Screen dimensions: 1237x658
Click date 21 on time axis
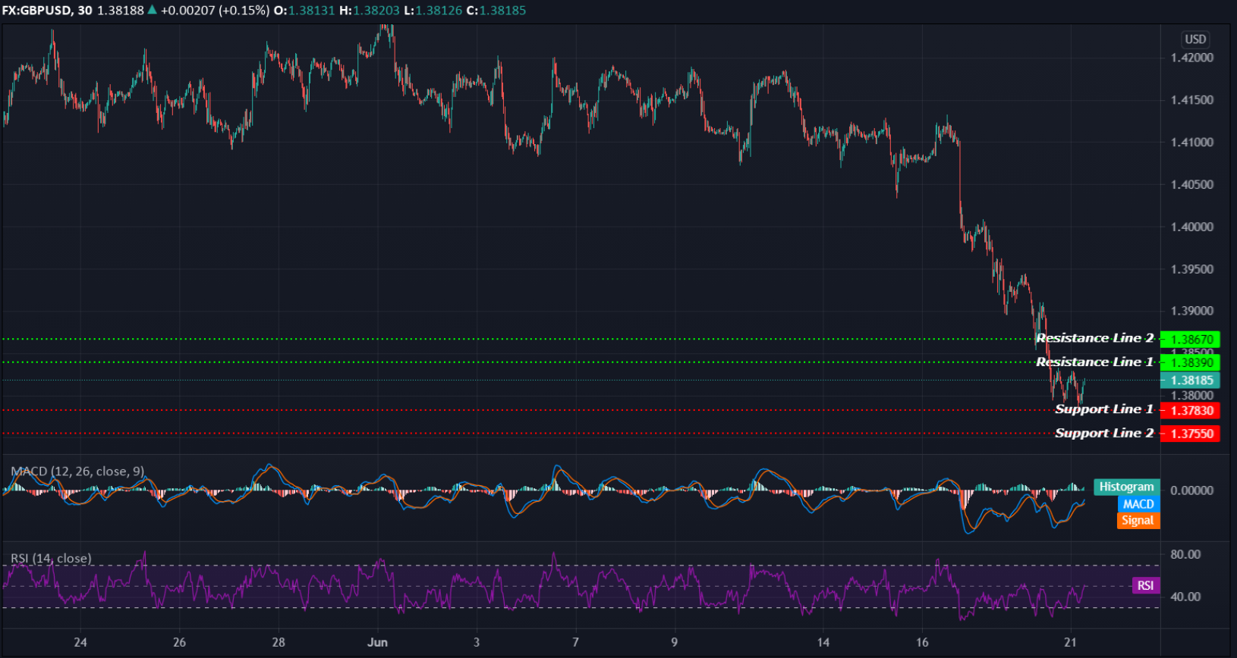[1070, 643]
